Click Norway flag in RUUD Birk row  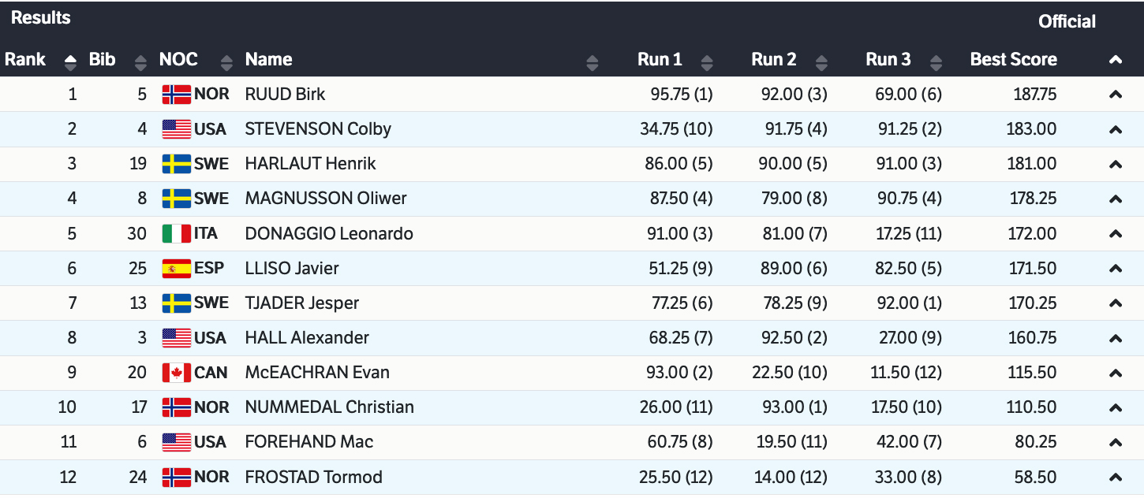(x=176, y=95)
